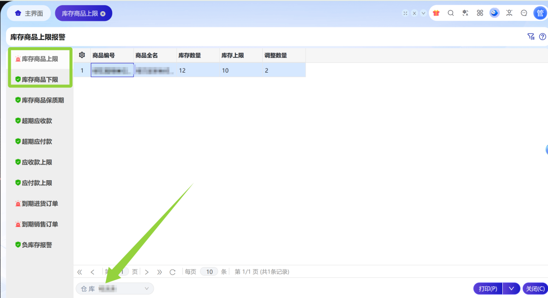This screenshot has height=298, width=548.
Task: Open the filter funnel icon
Action: pos(531,37)
